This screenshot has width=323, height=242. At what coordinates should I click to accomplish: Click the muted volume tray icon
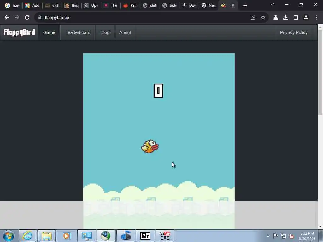[291, 236]
